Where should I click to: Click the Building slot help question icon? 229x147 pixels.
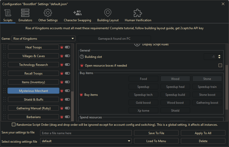coord(82,57)
